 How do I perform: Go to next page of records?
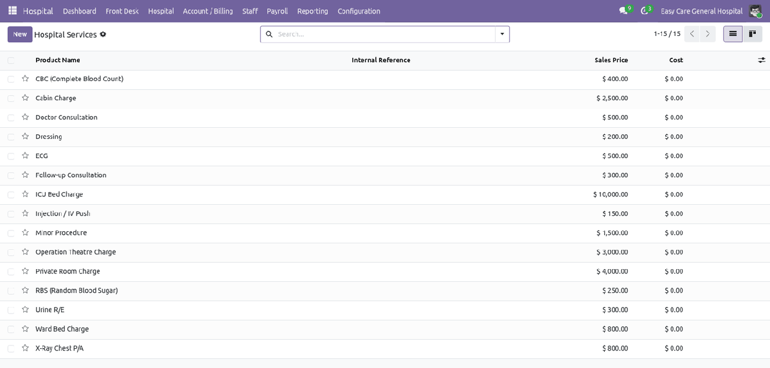[708, 34]
